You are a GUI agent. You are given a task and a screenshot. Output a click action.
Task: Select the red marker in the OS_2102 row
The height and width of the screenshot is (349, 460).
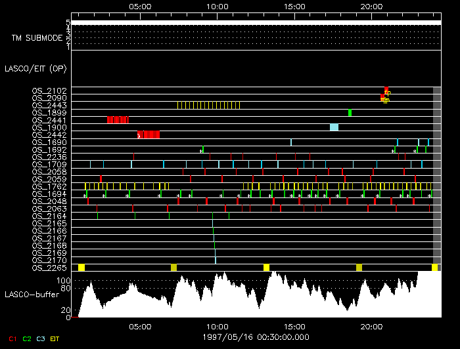click(386, 90)
